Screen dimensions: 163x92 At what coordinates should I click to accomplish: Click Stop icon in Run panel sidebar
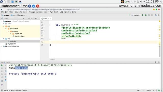[x=2, y=68]
